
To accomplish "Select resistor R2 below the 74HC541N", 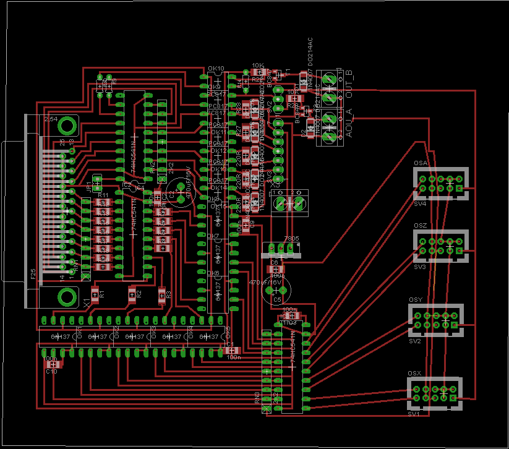I will (x=132, y=293).
